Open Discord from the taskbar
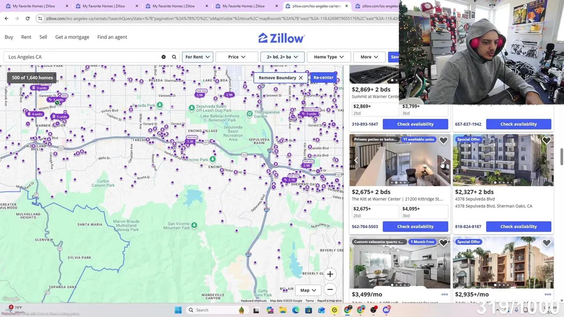 pos(386,310)
